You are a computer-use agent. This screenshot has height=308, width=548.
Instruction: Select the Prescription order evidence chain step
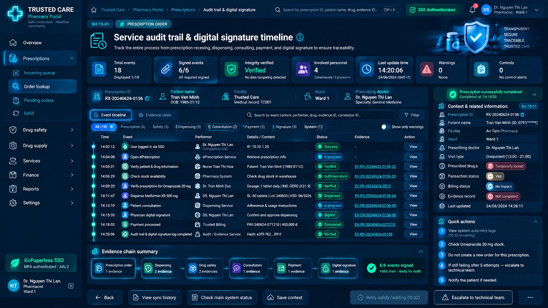113,268
